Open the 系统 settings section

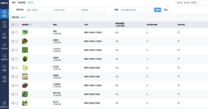[x=4, y=79]
